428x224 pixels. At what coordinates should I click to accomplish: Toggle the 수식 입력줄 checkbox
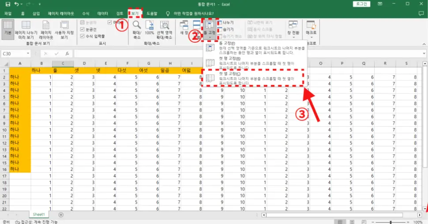click(83, 36)
